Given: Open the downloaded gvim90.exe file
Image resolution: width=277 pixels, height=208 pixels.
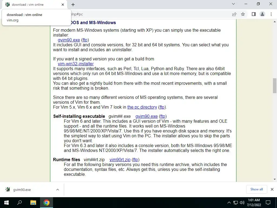Looking at the screenshot, I should click(22, 190).
